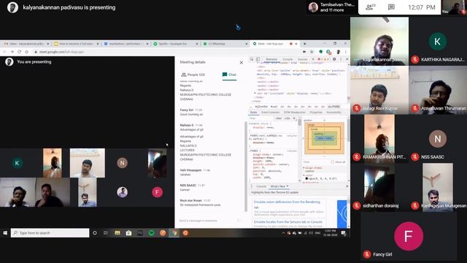Toggle the DevTools device toolbar icon
Screen dimensions: 467x263
258,59
